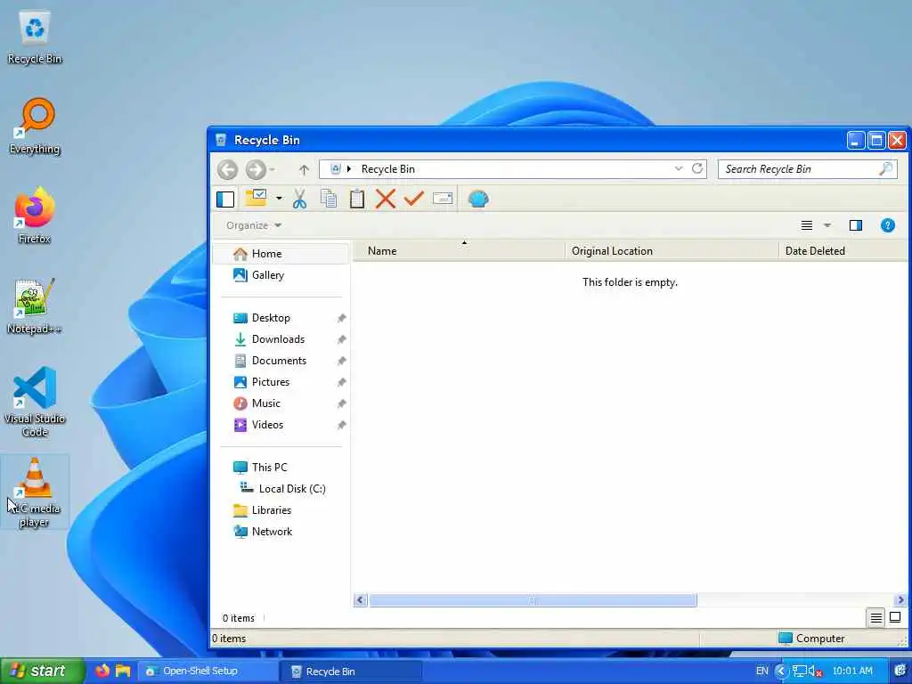Open the Firefox desktop shortcut
912x684 pixels.
pos(35,216)
